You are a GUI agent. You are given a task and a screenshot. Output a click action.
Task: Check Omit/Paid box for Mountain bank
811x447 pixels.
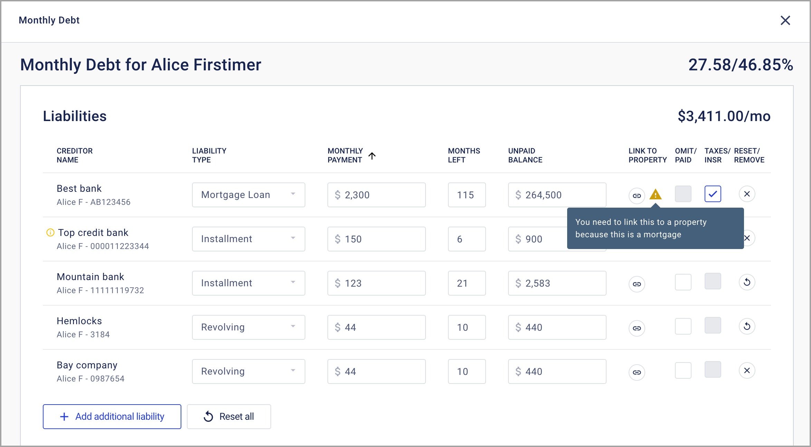click(683, 282)
